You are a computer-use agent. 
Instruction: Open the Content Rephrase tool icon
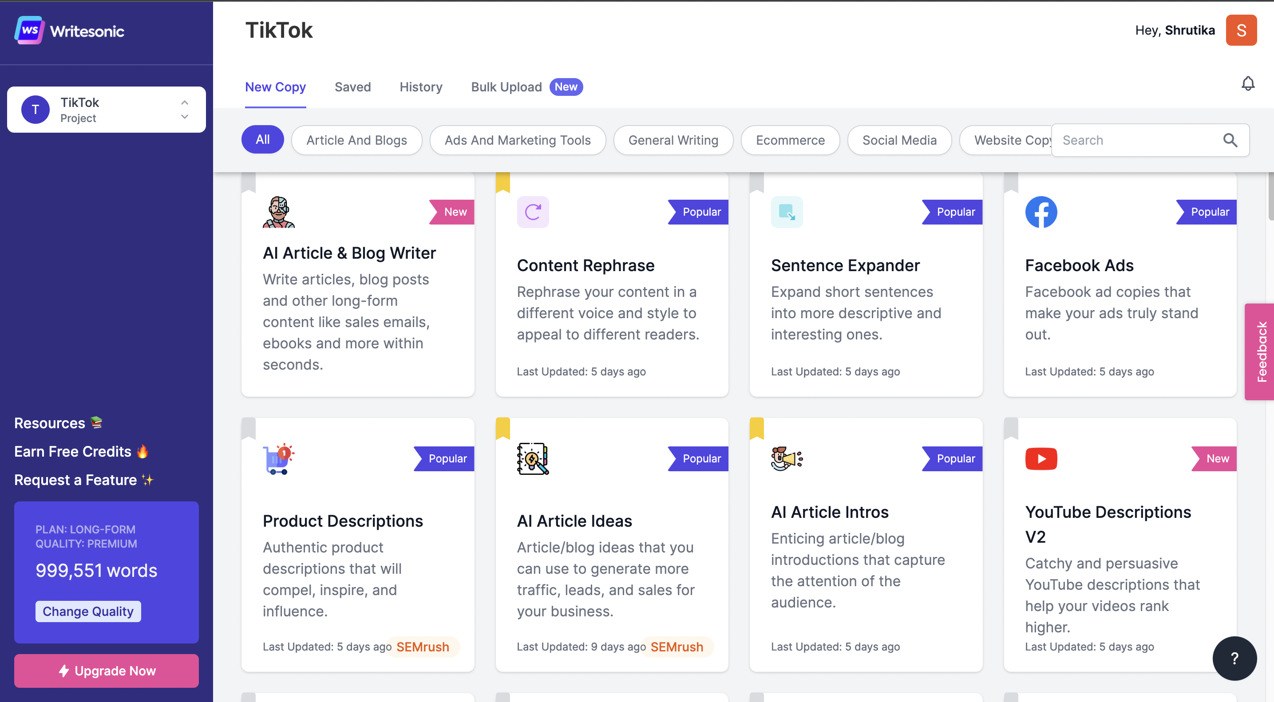click(533, 212)
